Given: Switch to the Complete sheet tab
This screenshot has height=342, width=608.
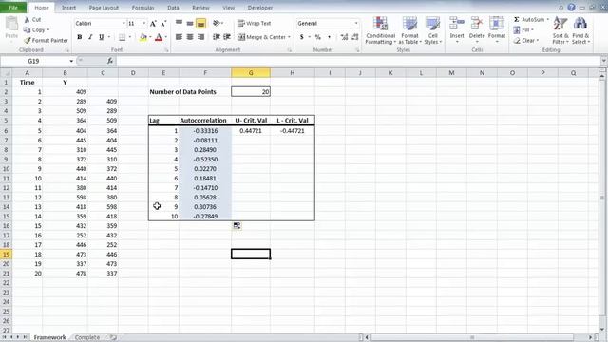Looking at the screenshot, I should 87,337.
